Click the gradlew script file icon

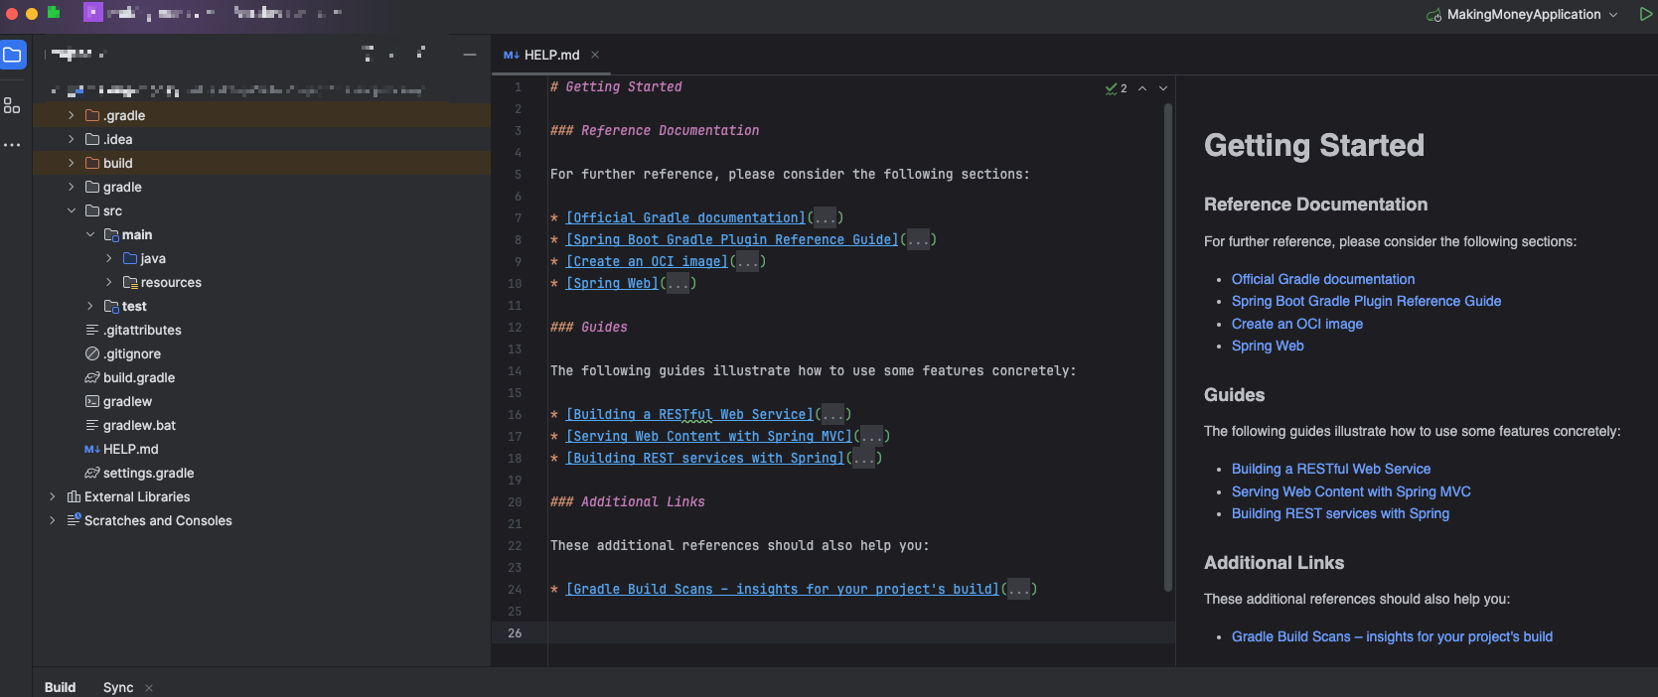coord(92,401)
